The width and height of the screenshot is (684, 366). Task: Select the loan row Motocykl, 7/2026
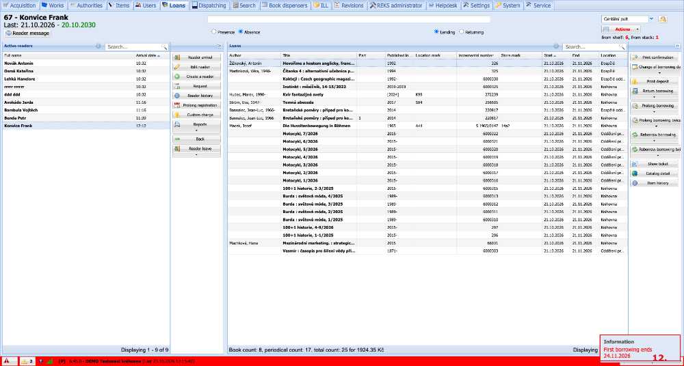point(428,134)
